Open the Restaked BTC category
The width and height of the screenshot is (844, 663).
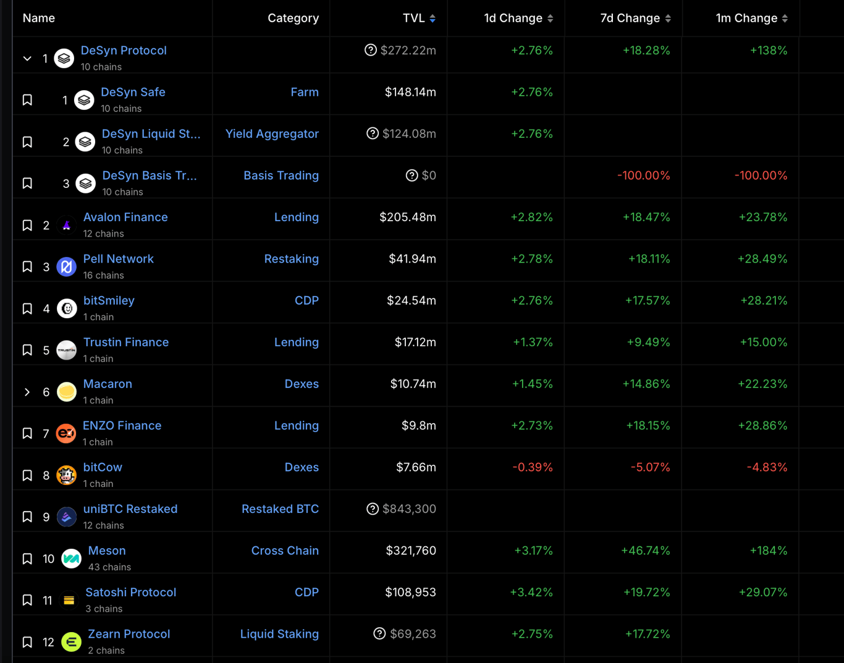point(281,509)
